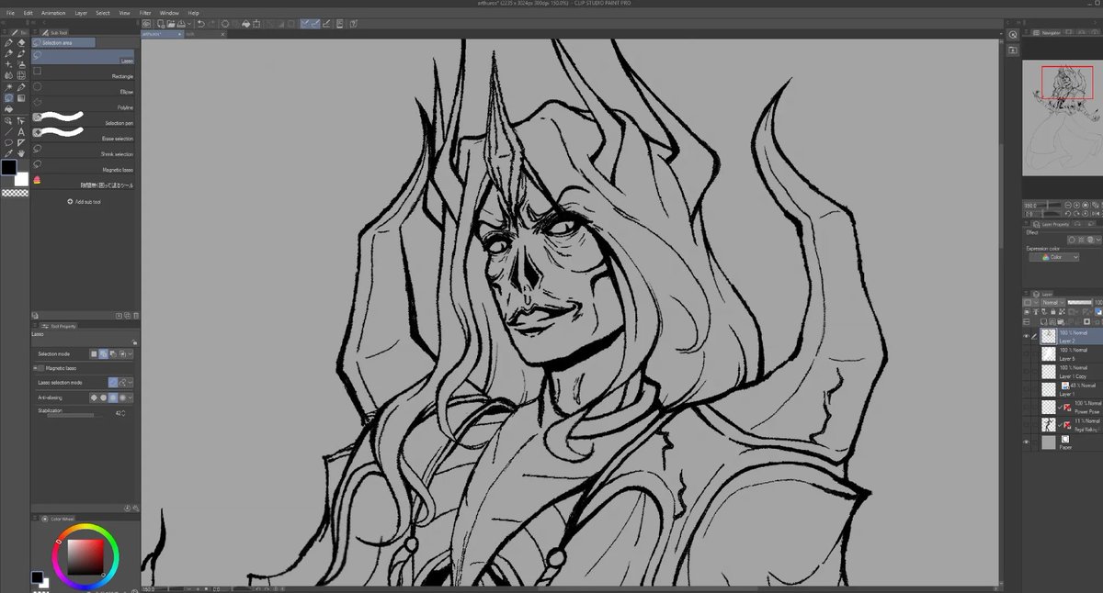The height and width of the screenshot is (593, 1103).
Task: Click the main black color swatch in toolbox
Action: [x=8, y=168]
